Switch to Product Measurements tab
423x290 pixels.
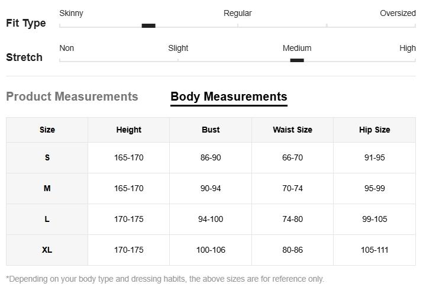point(72,96)
